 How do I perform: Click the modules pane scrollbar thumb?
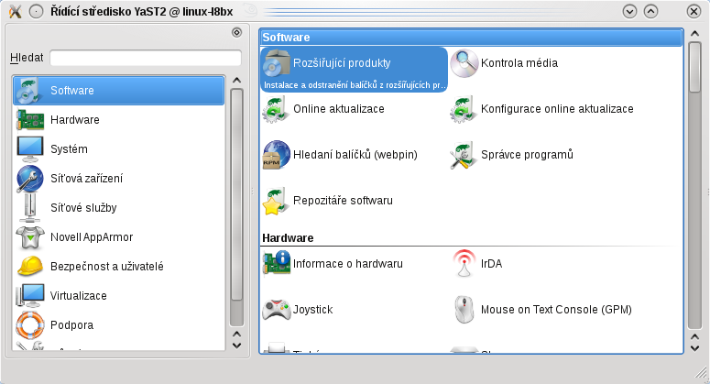click(694, 68)
